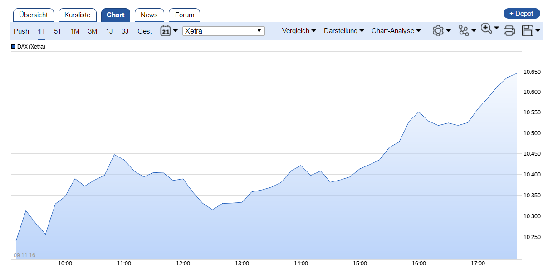Image resolution: width=548 pixels, height=269 pixels.
Task: Click the DAX (Xetra) legend label
Action: point(31,47)
